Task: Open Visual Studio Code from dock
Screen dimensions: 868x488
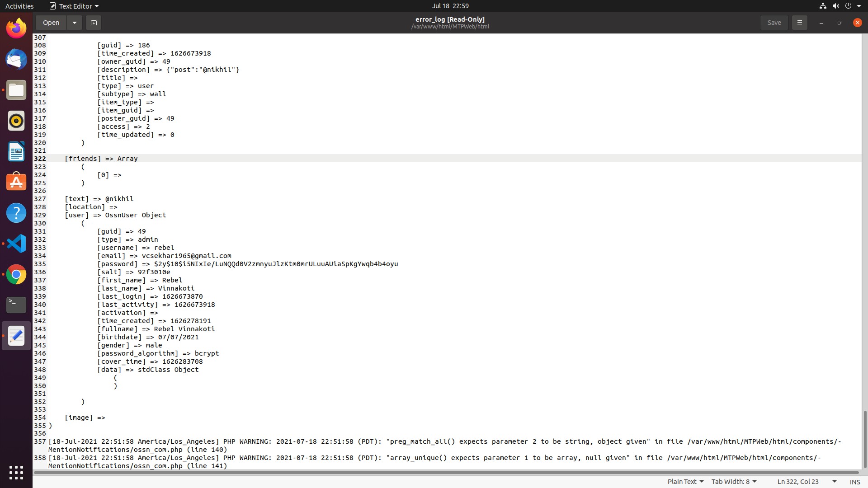Action: pyautogui.click(x=16, y=244)
